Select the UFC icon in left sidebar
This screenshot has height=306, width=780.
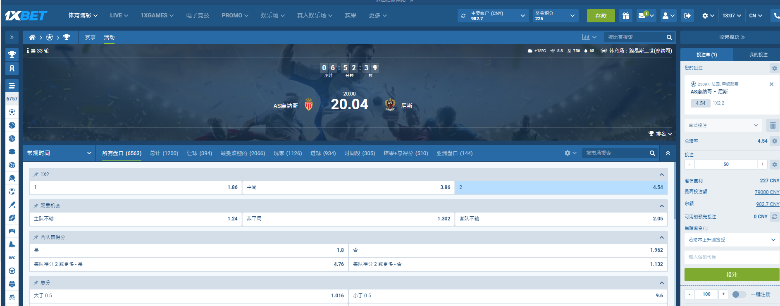(x=12, y=258)
